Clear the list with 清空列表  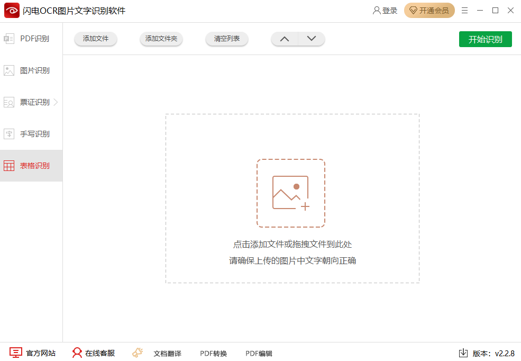[227, 39]
